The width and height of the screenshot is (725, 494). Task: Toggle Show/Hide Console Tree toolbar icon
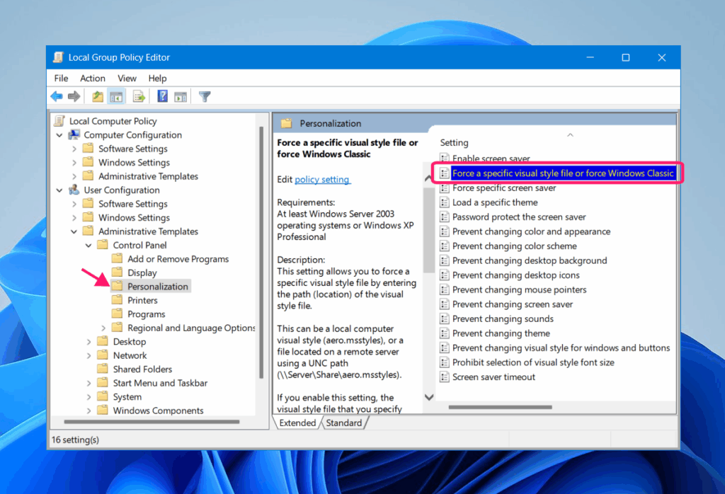[x=116, y=96]
